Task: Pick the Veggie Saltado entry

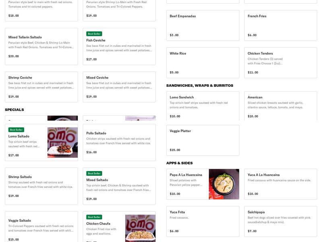Action: [41, 229]
